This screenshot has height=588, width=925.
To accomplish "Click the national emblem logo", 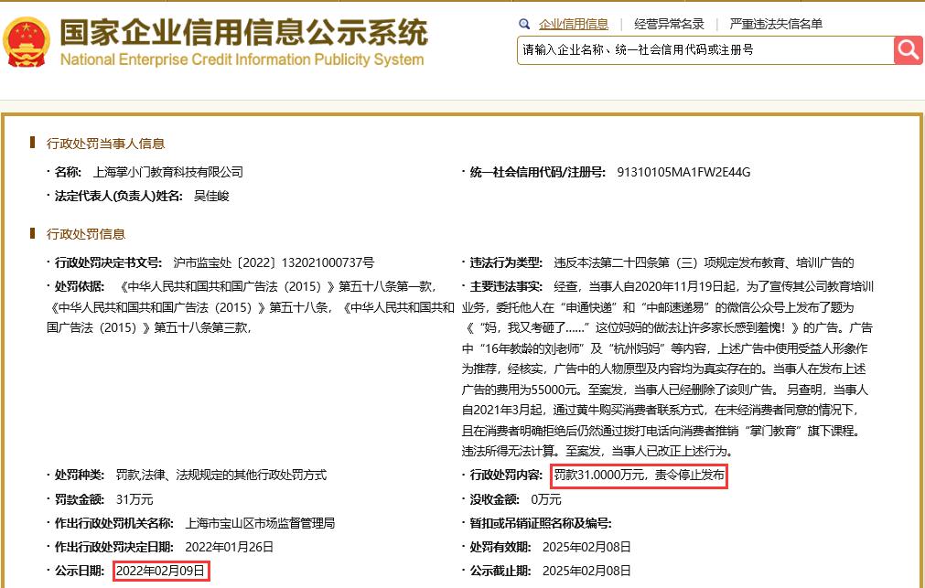I will point(26,42).
